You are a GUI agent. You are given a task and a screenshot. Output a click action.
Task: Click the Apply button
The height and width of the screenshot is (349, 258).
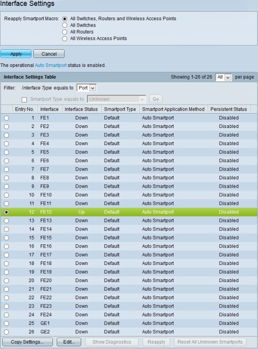pyautogui.click(x=16, y=54)
